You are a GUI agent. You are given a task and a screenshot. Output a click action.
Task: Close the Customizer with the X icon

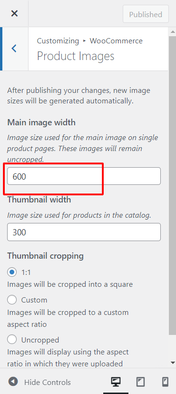point(14,13)
